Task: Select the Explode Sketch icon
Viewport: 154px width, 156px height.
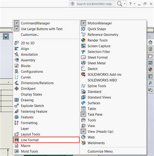Action: [17, 106]
